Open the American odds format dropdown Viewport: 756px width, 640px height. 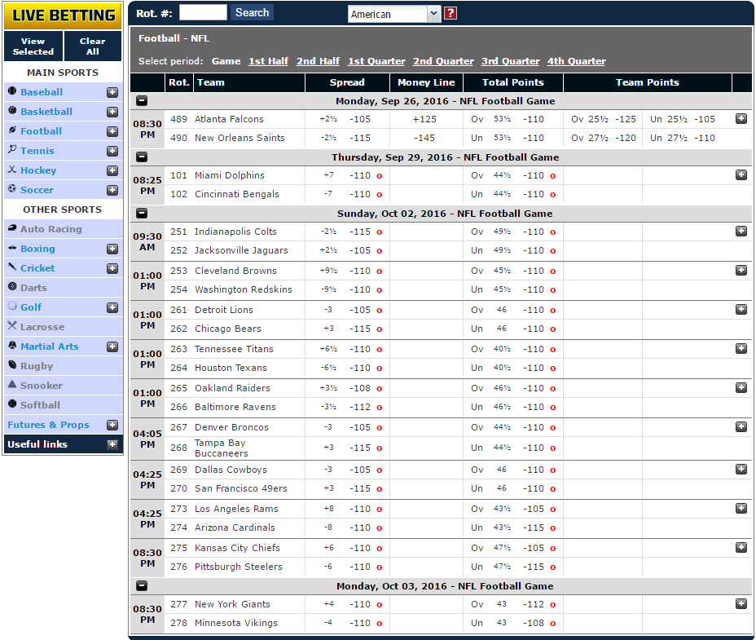click(394, 14)
